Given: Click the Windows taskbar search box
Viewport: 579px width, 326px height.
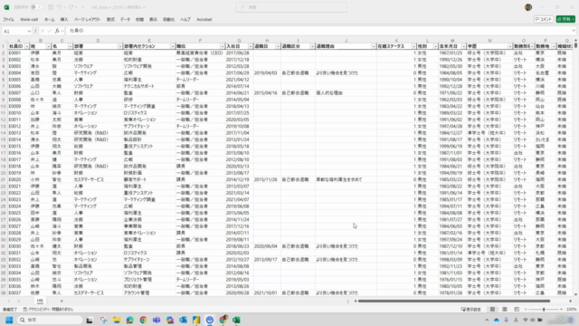Looking at the screenshot, I should pyautogui.click(x=50, y=320).
